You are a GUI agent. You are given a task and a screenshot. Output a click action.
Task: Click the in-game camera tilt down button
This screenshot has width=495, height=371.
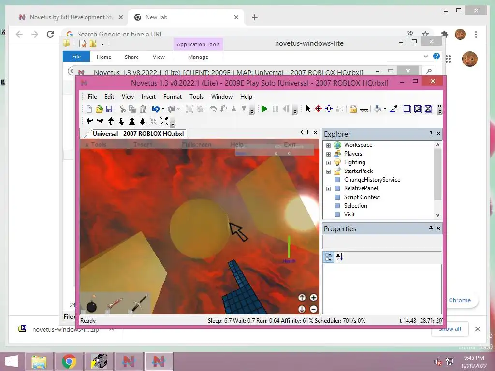302,309
